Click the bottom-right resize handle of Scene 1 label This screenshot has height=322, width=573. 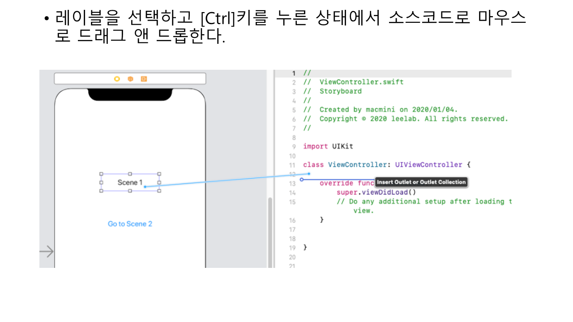pos(159,191)
